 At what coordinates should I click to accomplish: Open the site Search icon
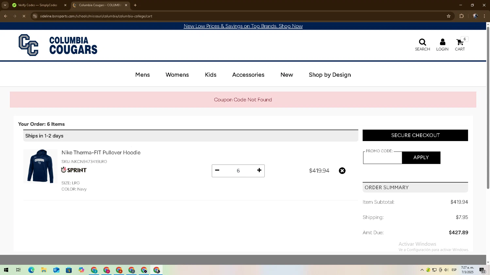(422, 45)
